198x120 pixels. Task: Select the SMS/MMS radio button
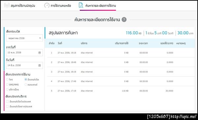[7, 85]
